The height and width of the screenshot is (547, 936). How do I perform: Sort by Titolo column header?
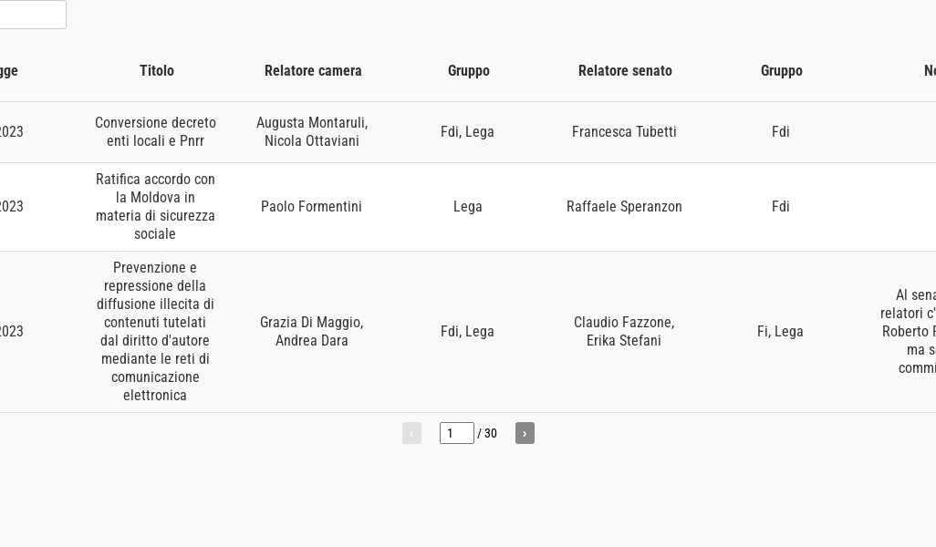pos(157,70)
